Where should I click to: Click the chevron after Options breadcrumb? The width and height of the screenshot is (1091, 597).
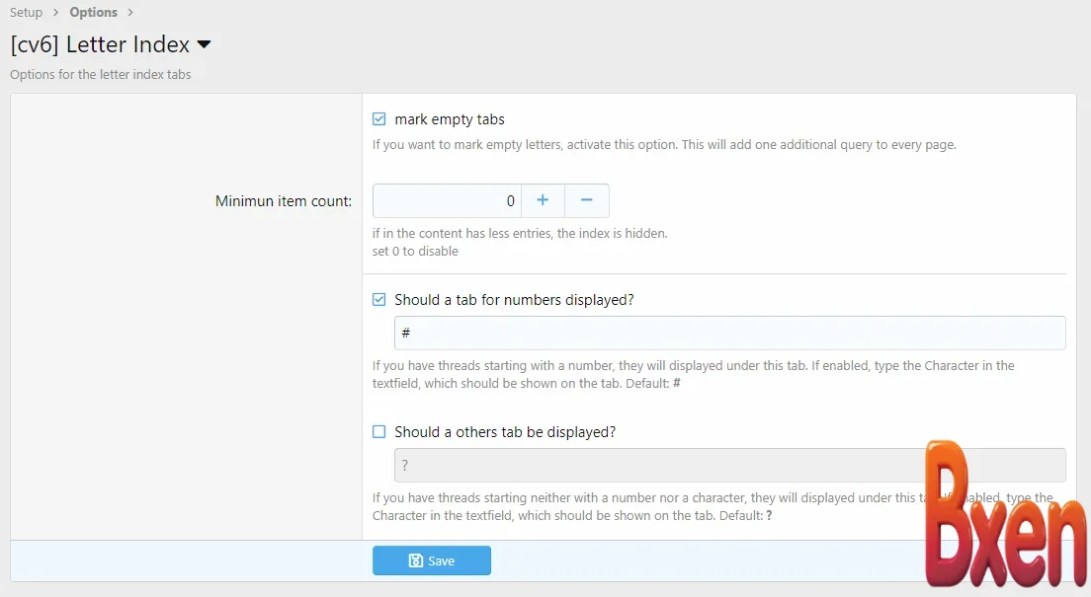click(x=130, y=13)
